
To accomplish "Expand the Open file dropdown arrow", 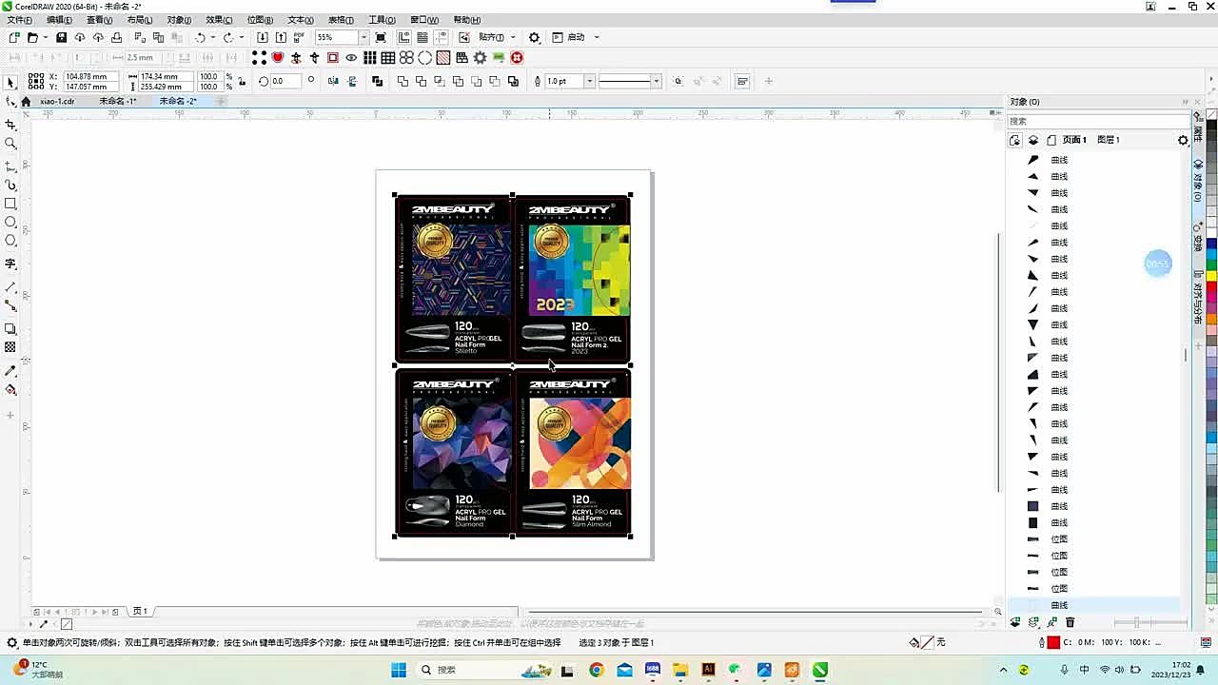I will 47,37.
